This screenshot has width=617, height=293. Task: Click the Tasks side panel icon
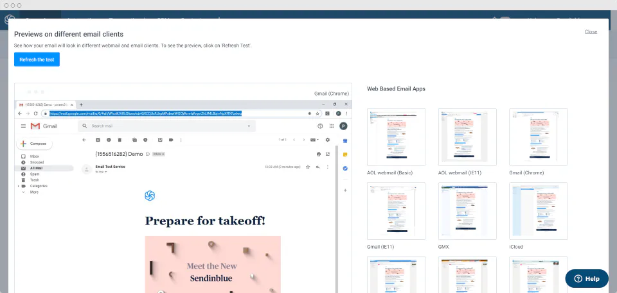[x=345, y=168]
